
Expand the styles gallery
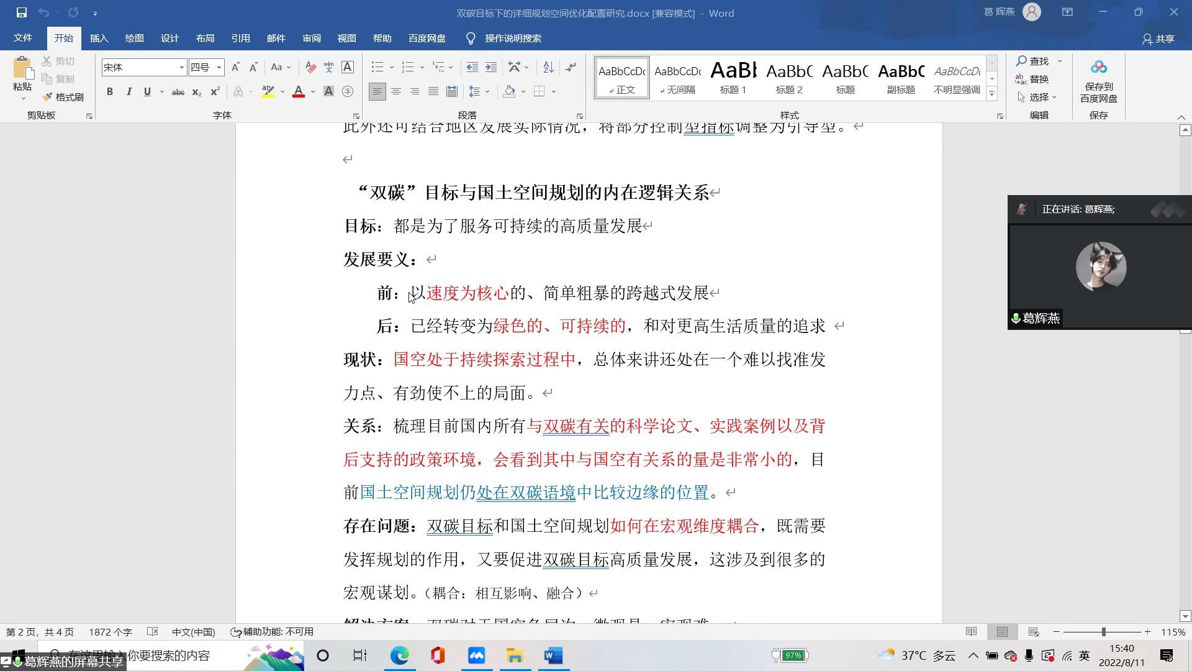click(x=991, y=94)
